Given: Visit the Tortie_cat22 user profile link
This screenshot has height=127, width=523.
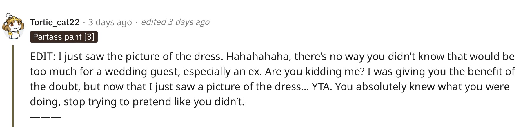Looking at the screenshot, I should (x=55, y=22).
